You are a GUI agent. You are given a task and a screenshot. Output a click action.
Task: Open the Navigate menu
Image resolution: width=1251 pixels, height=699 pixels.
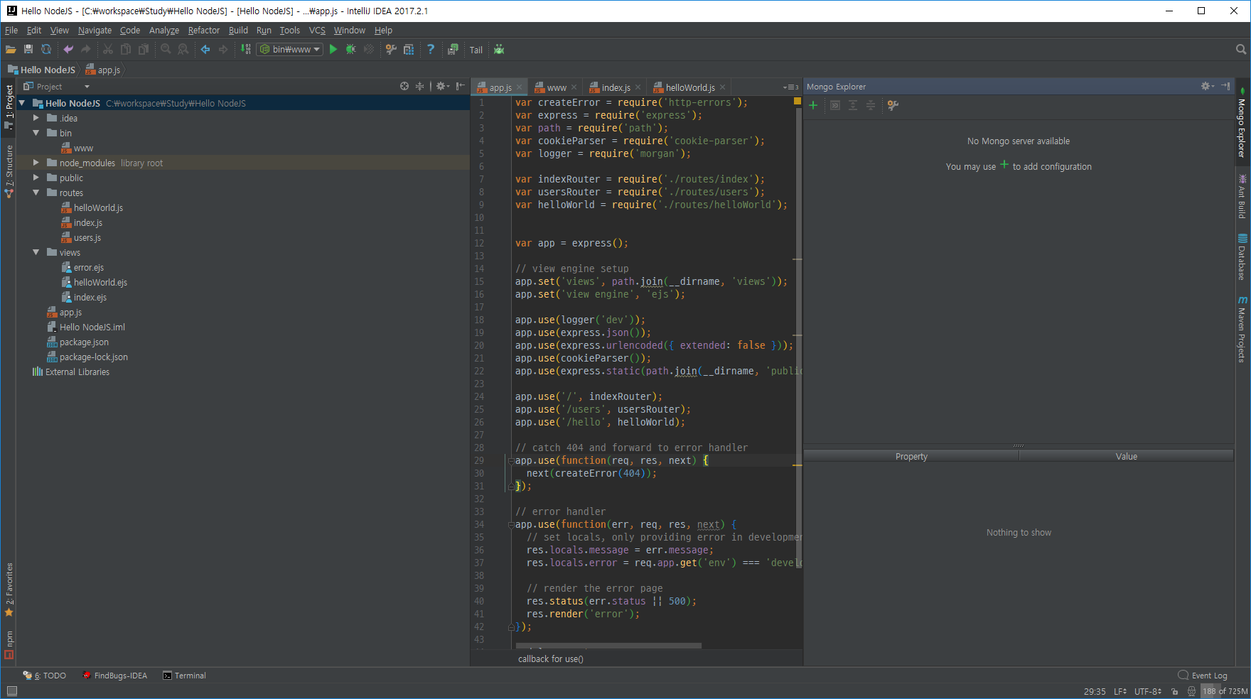(x=95, y=31)
